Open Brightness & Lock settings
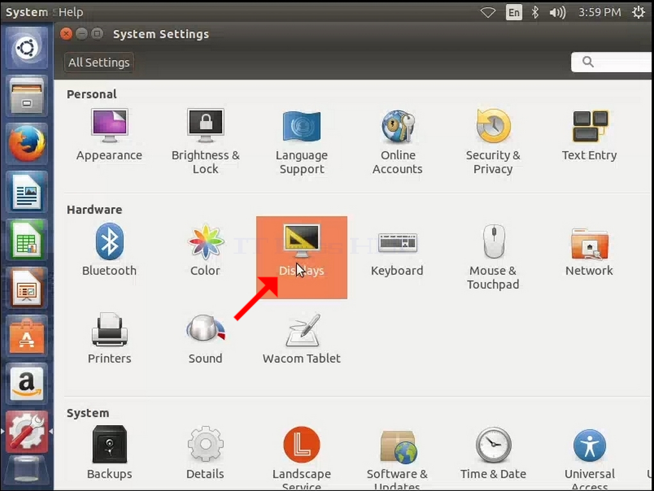The height and width of the screenshot is (491, 654). tap(205, 141)
